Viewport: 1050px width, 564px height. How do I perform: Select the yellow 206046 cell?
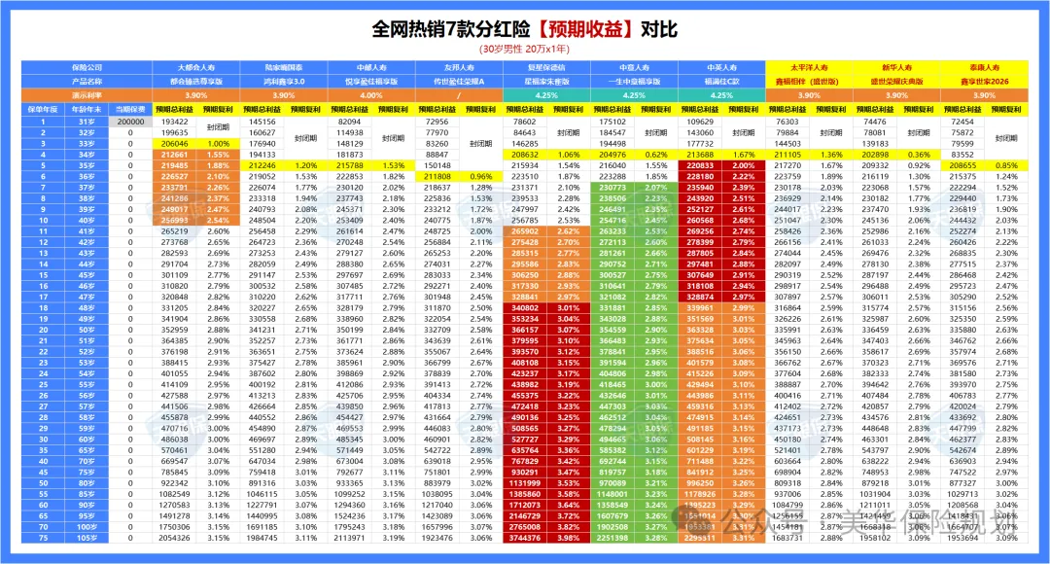173,143
